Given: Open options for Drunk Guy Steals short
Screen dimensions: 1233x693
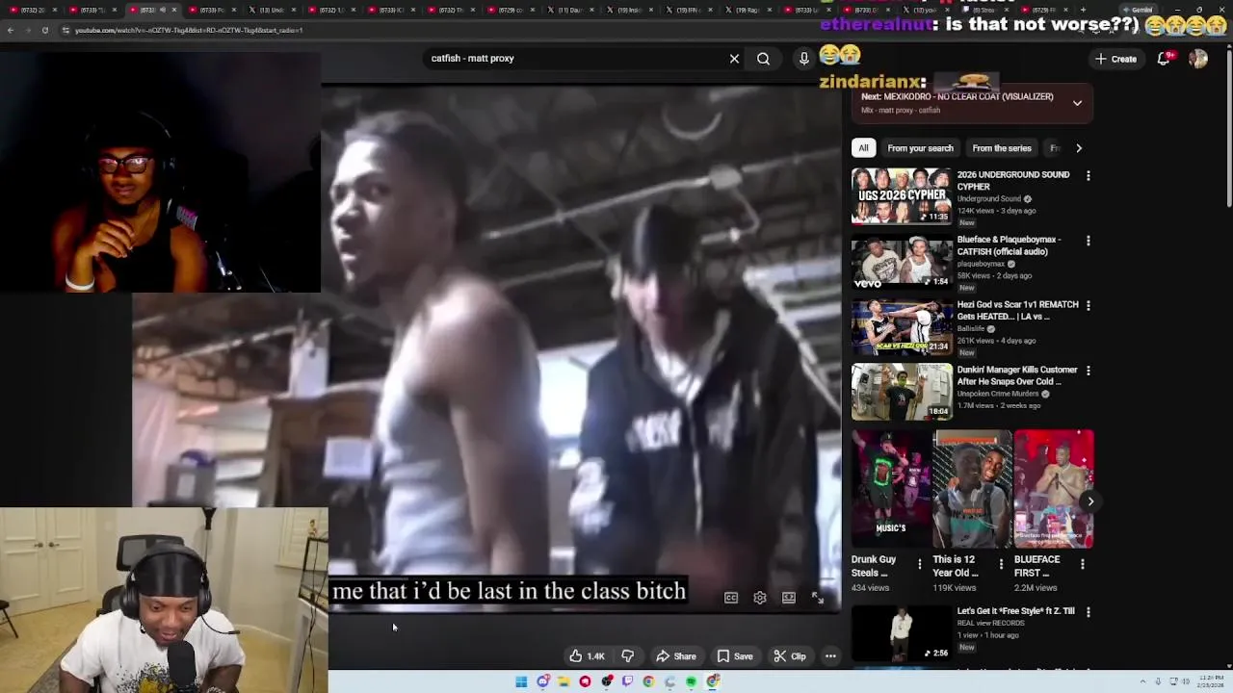Looking at the screenshot, I should click(919, 564).
